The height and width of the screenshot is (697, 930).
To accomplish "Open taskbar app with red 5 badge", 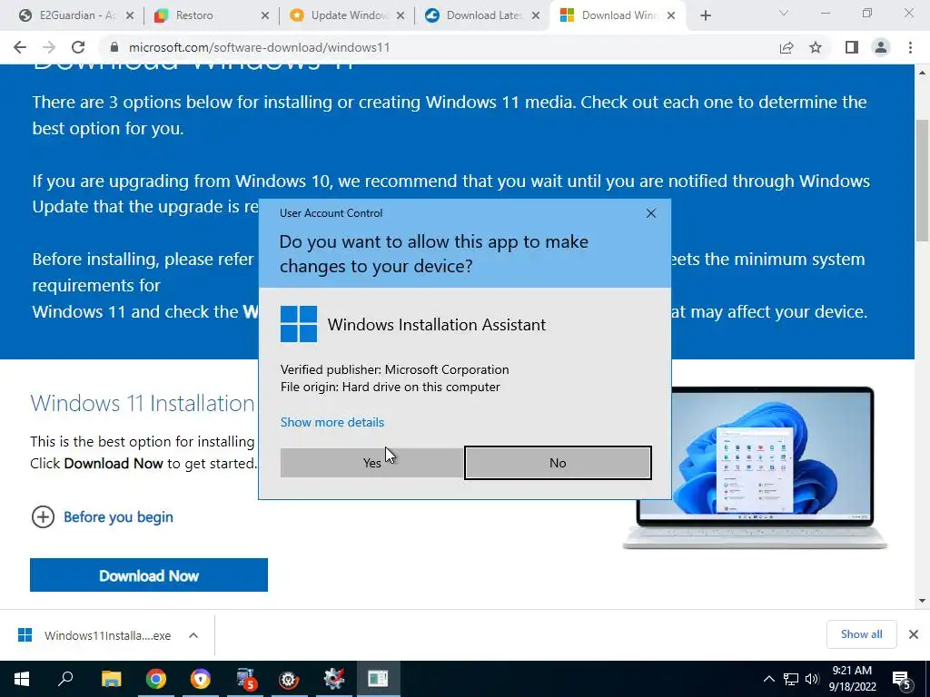I will (245, 679).
